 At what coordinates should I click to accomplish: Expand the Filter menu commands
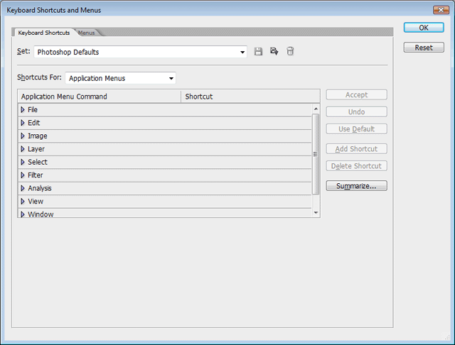coord(23,175)
